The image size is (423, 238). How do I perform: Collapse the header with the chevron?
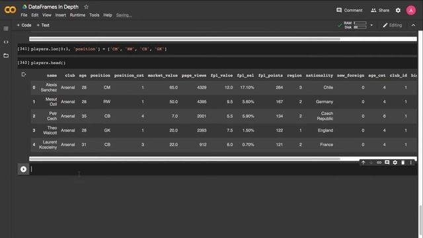(x=413, y=25)
